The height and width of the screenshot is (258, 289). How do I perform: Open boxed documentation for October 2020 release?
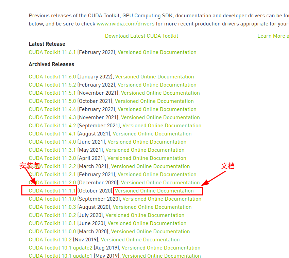click(154, 191)
